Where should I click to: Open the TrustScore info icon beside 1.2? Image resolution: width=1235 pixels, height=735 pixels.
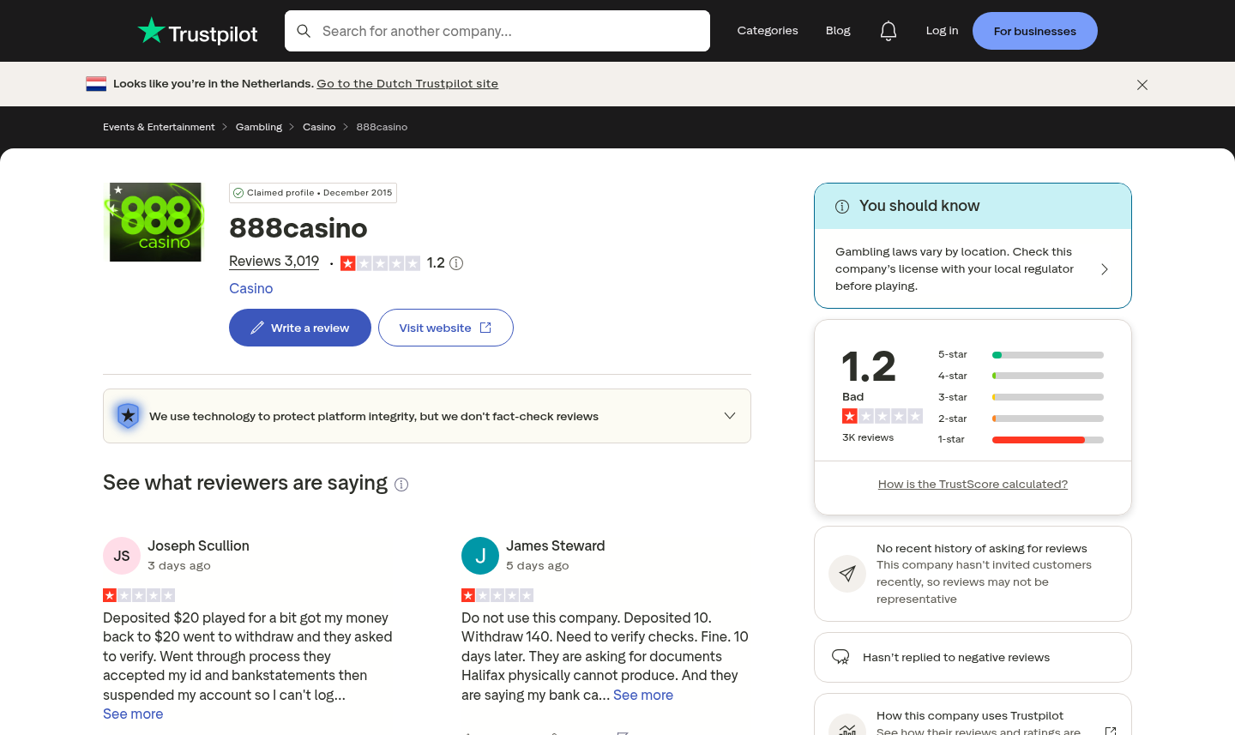456,263
